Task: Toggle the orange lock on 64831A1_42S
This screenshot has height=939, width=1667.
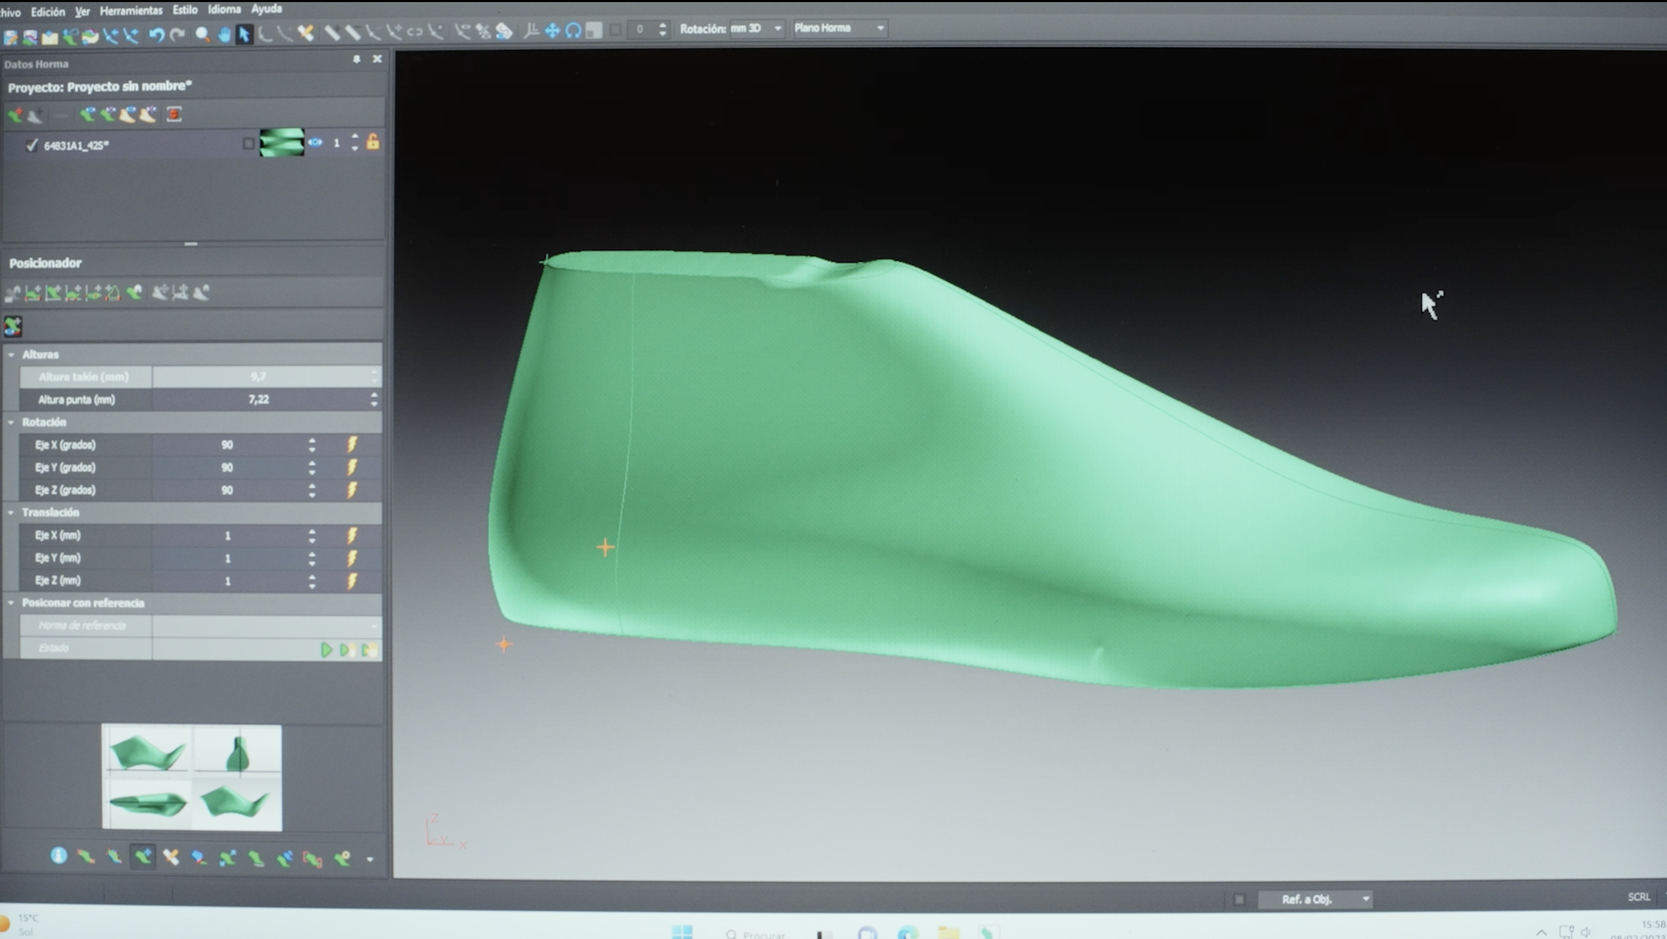Action: point(373,142)
